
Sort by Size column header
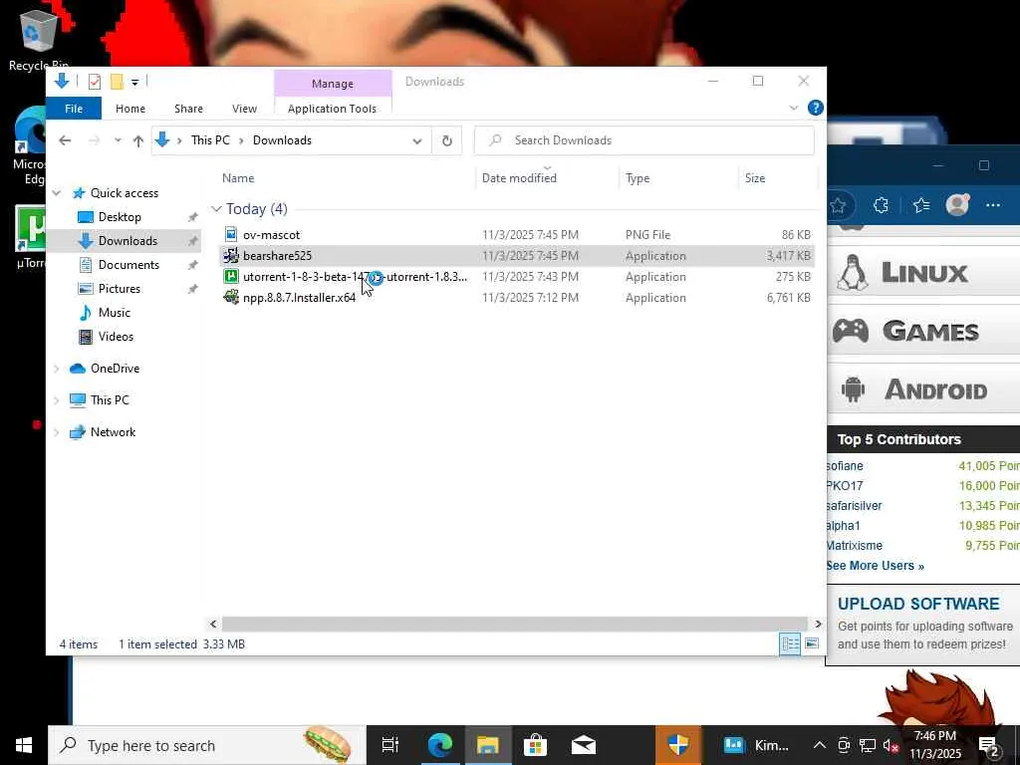pos(755,178)
